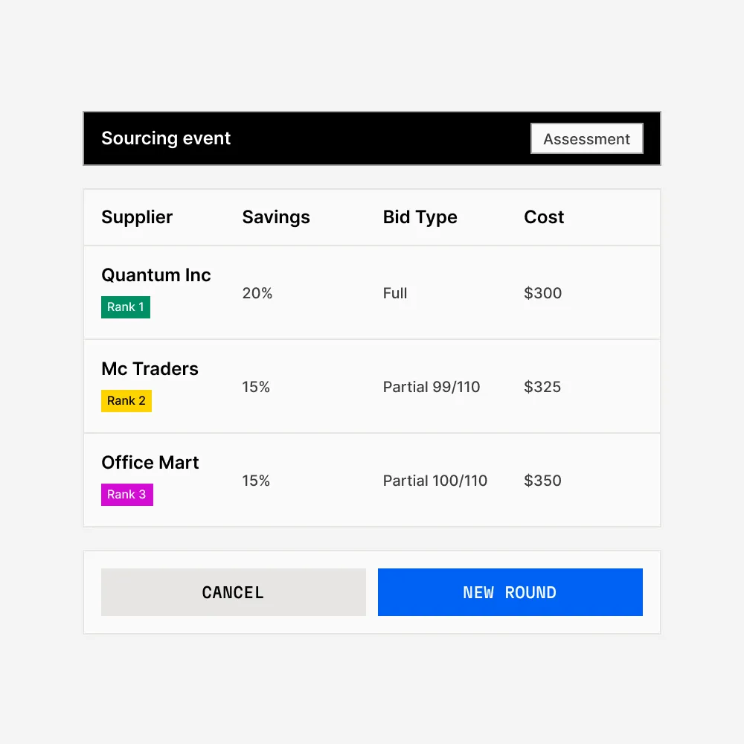Select the Partial 99/110 bid type
744x744 pixels.
pyautogui.click(x=432, y=387)
